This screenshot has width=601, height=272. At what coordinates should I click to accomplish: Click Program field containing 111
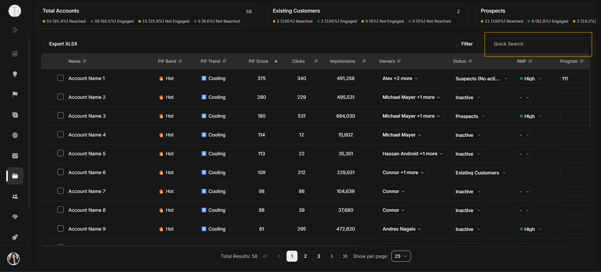575,78
